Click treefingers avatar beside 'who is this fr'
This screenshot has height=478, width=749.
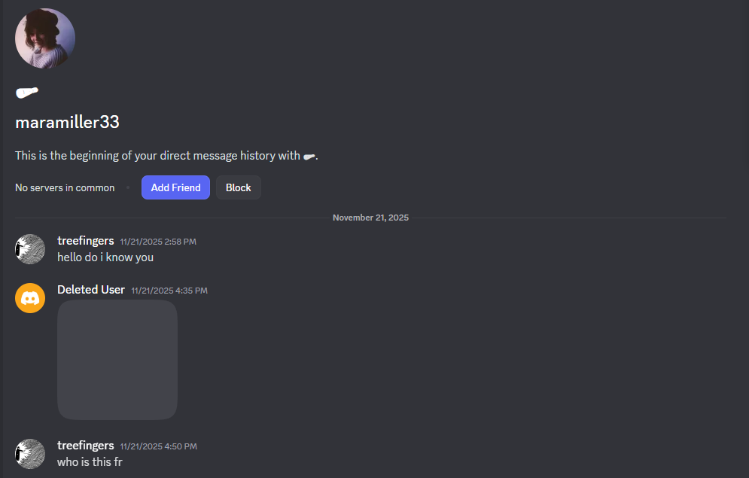tap(30, 454)
